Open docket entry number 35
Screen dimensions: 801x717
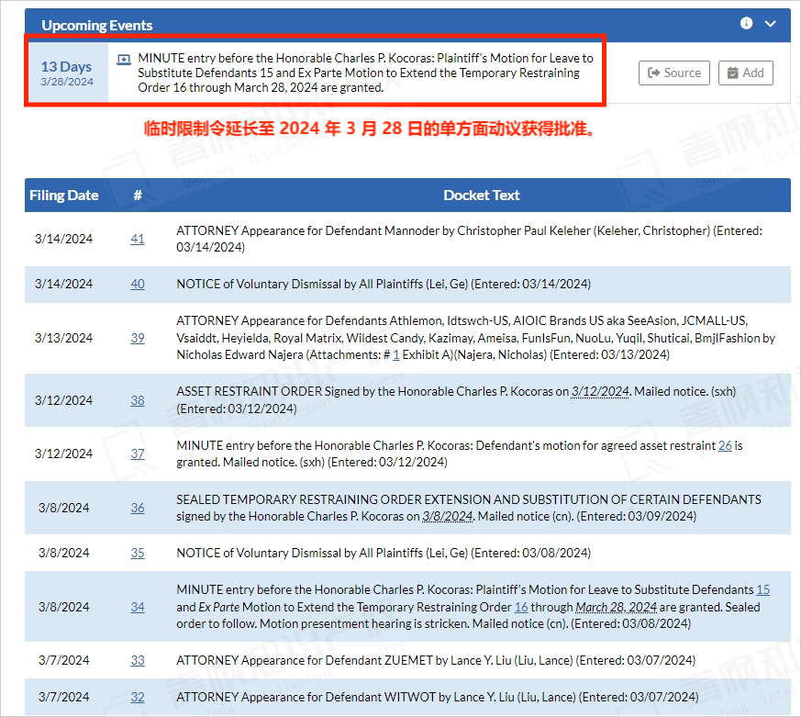pos(138,553)
